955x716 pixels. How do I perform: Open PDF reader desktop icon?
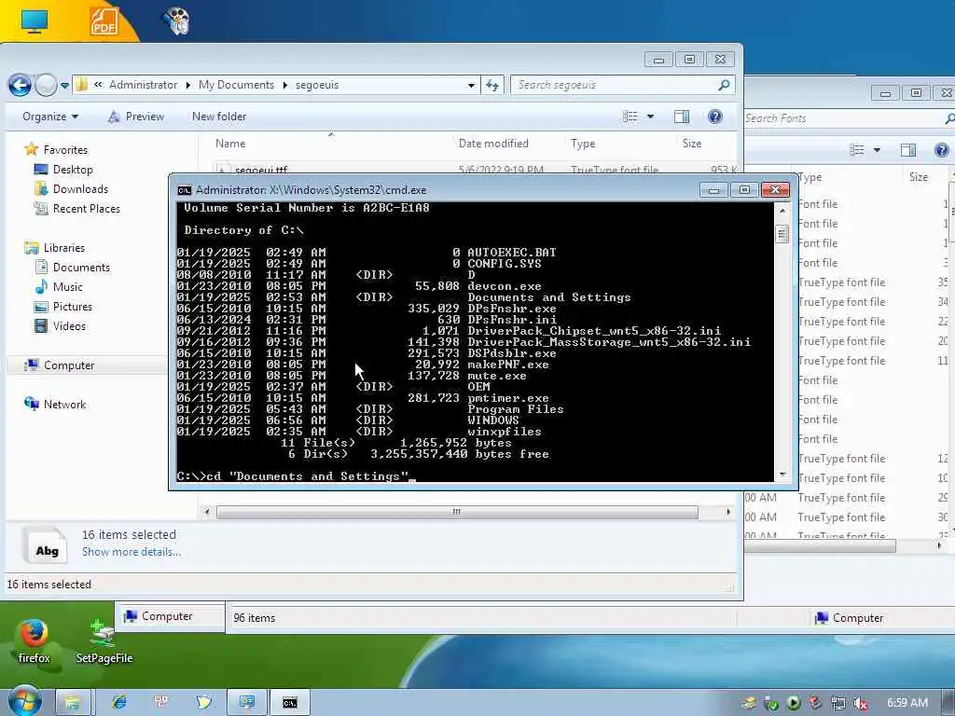click(104, 21)
